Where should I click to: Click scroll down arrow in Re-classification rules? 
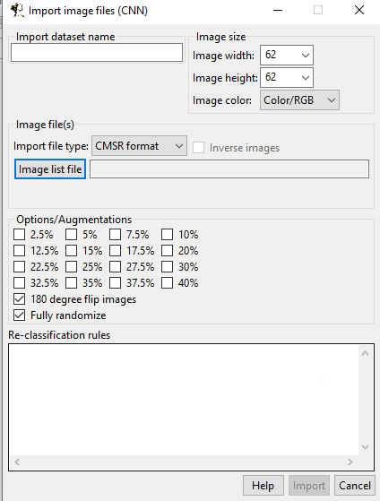(x=365, y=447)
